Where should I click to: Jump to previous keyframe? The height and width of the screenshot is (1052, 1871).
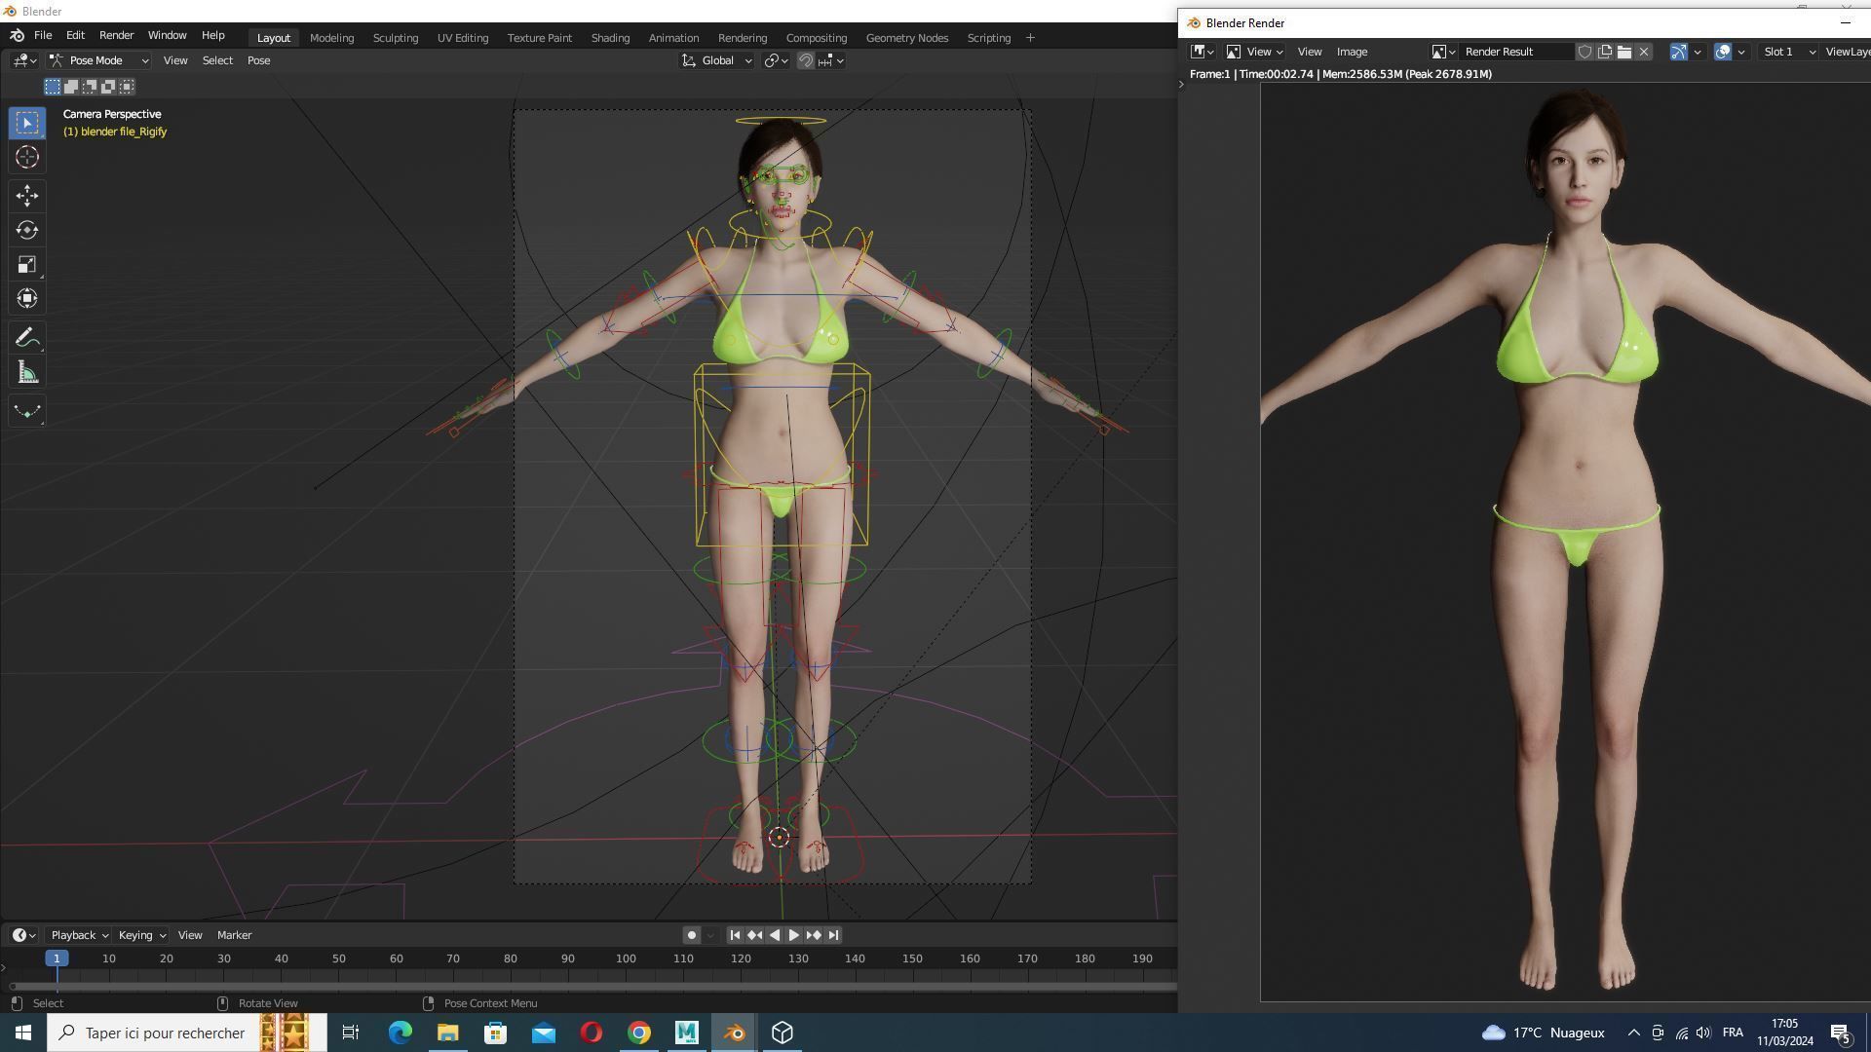coord(754,935)
